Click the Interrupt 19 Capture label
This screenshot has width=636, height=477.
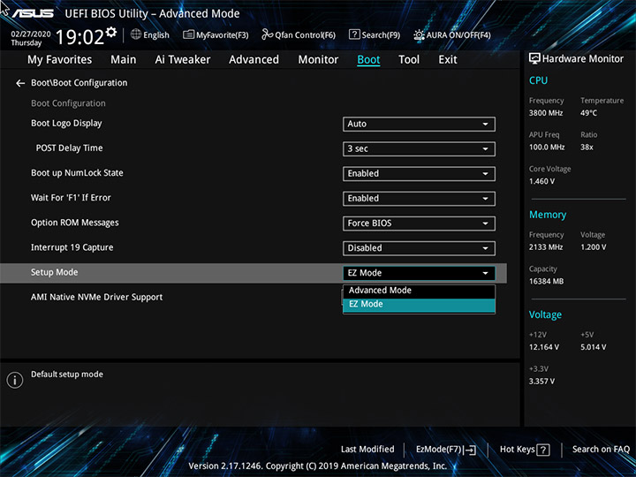point(72,247)
